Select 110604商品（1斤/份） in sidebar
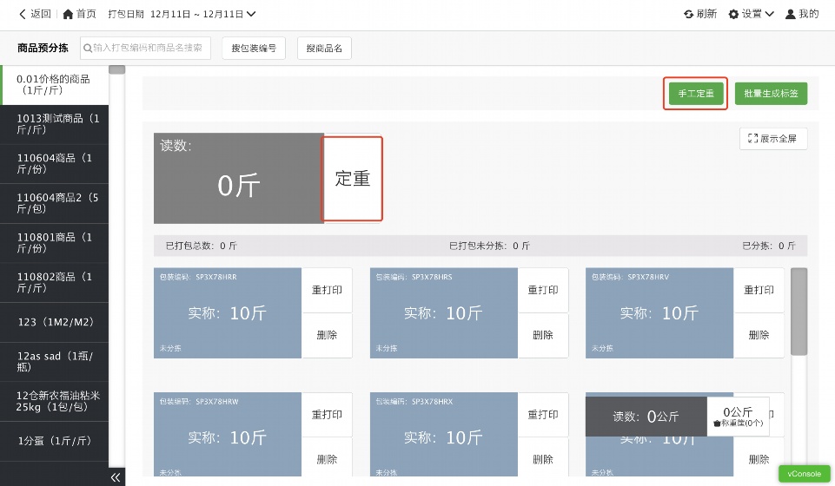835x486 pixels. coord(55,164)
